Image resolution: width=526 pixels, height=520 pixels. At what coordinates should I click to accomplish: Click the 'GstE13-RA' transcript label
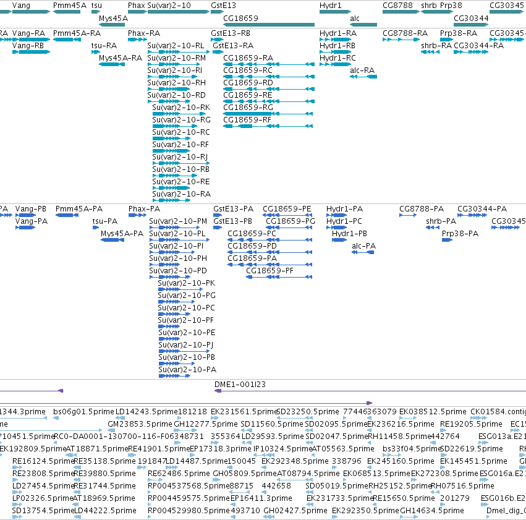[233, 46]
